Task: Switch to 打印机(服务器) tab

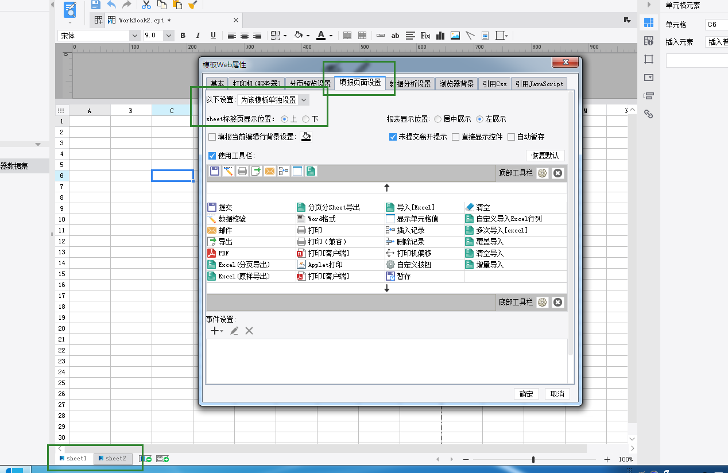Action: (x=257, y=83)
